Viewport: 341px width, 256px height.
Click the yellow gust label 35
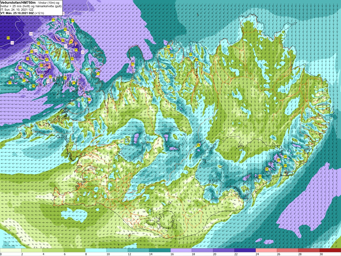coord(71,42)
